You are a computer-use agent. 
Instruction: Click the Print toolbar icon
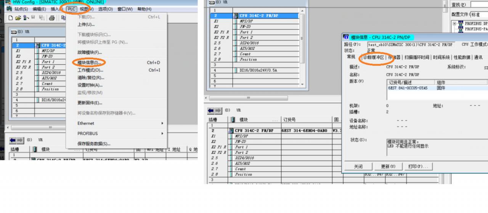click(52, 18)
